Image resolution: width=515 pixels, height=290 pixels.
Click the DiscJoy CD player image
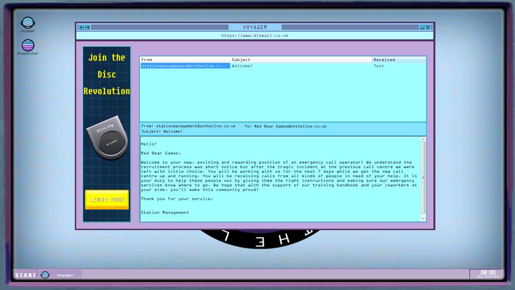point(107,140)
